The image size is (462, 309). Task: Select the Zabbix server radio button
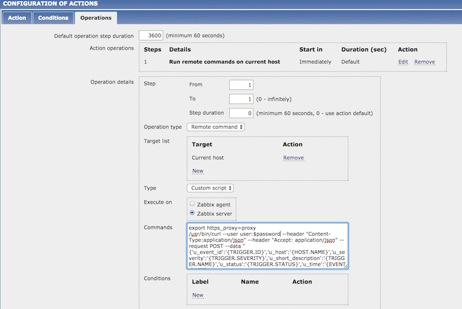pyautogui.click(x=193, y=214)
